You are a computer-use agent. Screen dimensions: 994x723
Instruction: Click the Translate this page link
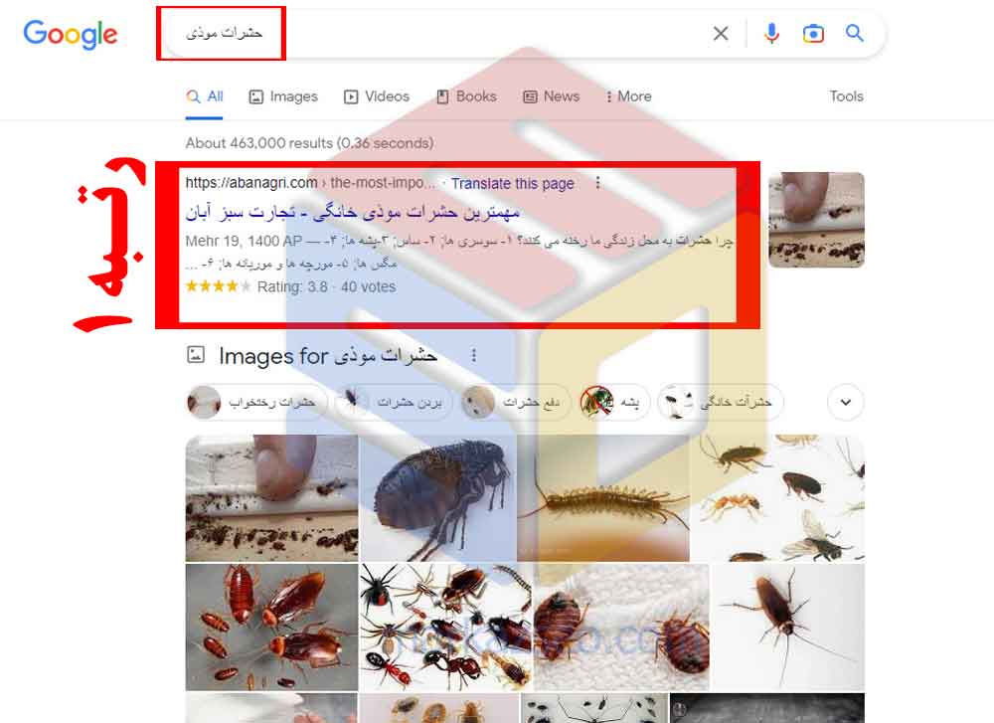click(x=512, y=183)
